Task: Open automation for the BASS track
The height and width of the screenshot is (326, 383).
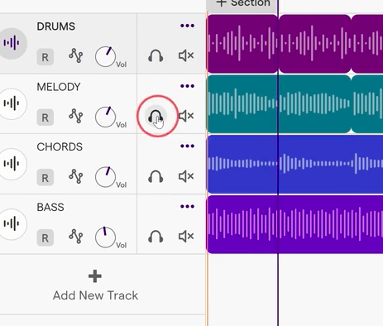Action: click(76, 237)
